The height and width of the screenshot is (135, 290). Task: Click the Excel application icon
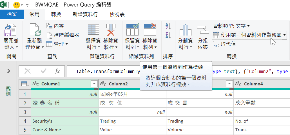tap(3, 4)
